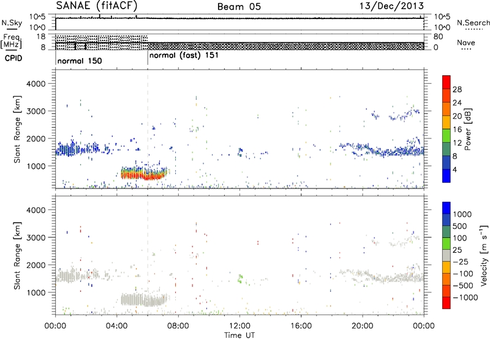490x339 pixels.
Task: Click the '2000' tick on the velocity panel
Action: [36, 265]
